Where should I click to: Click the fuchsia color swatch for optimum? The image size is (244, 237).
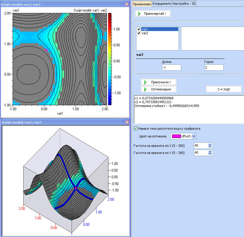tap(176, 136)
